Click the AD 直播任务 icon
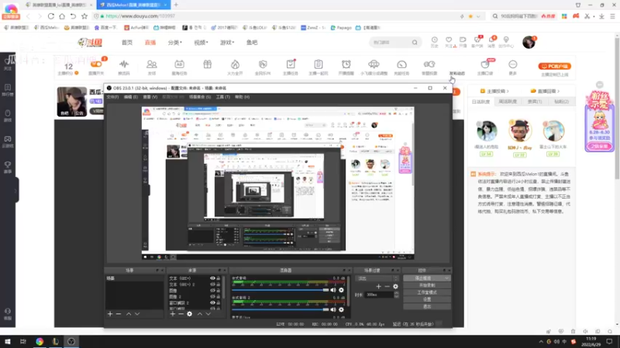 pos(179,64)
